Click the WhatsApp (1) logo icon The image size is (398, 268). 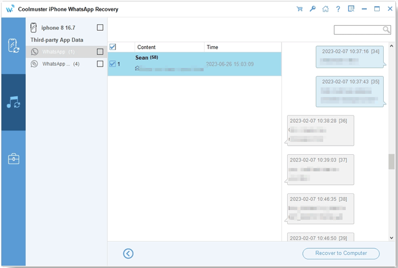pos(35,52)
